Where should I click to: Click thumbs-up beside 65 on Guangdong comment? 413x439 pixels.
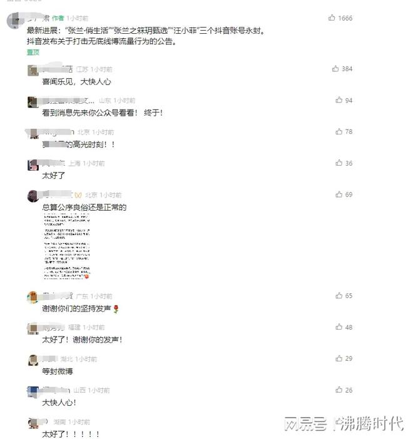[339, 295]
